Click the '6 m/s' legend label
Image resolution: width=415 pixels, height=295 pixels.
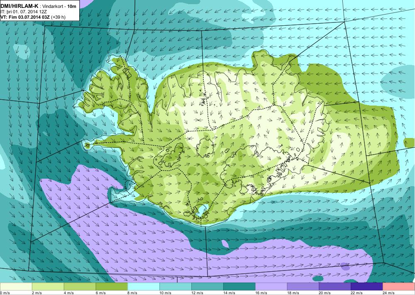(100, 293)
